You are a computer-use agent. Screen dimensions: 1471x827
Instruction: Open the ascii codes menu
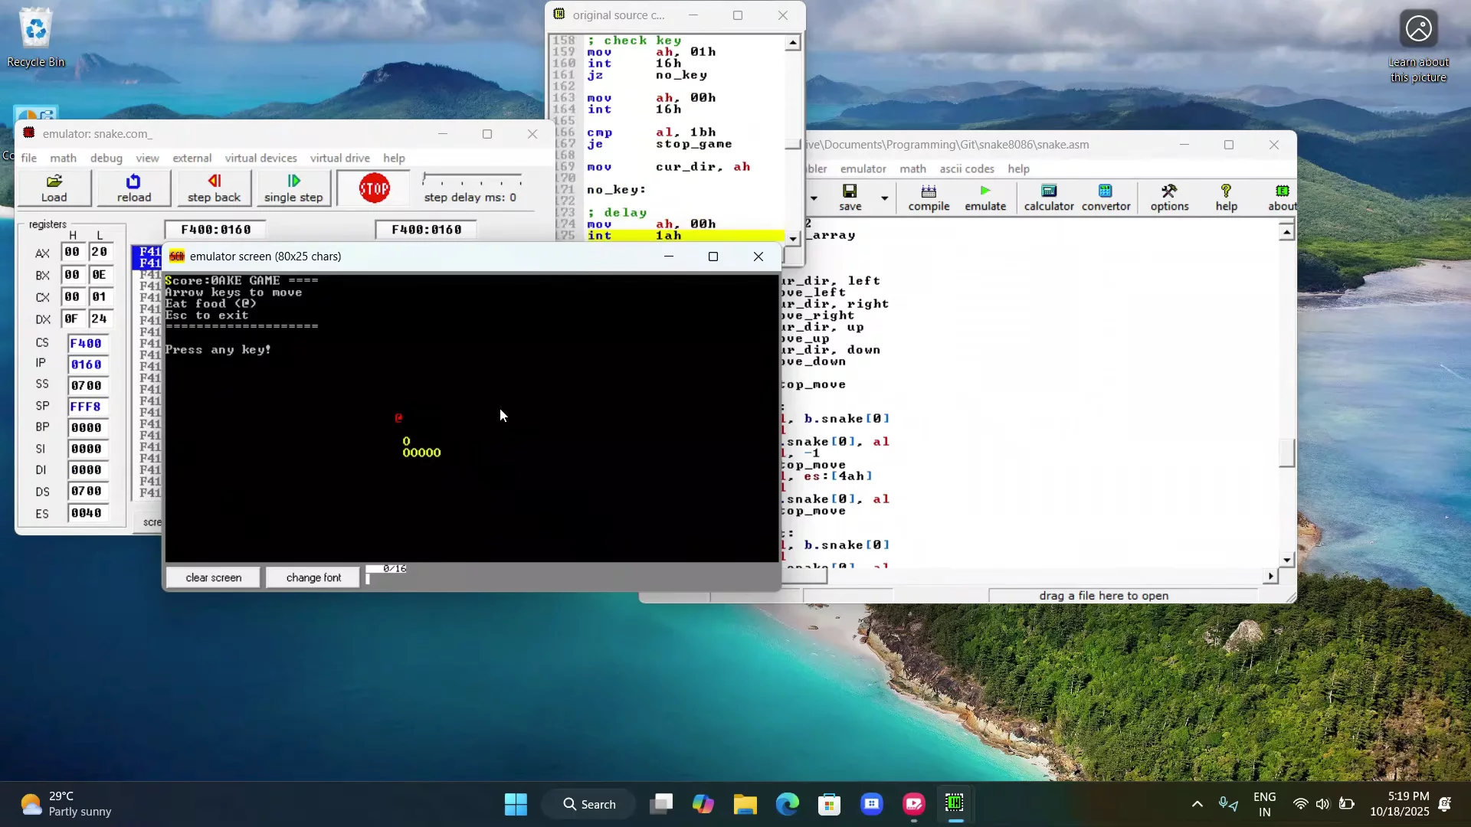click(x=967, y=168)
